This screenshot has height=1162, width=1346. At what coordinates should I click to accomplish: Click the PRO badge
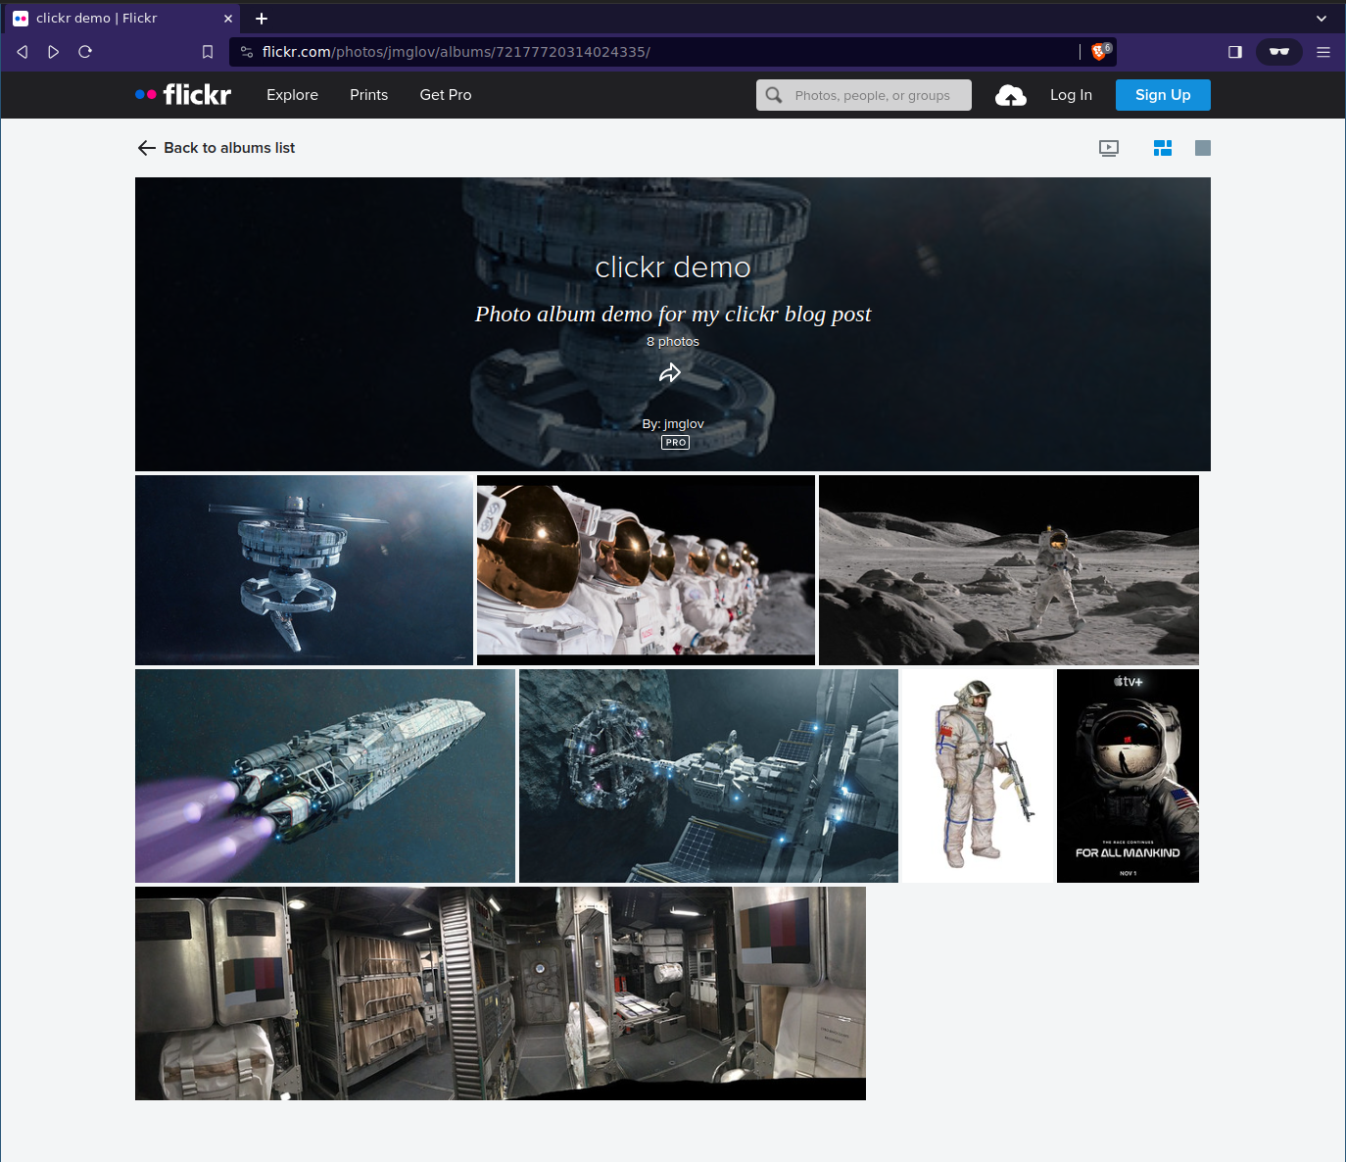point(675,443)
